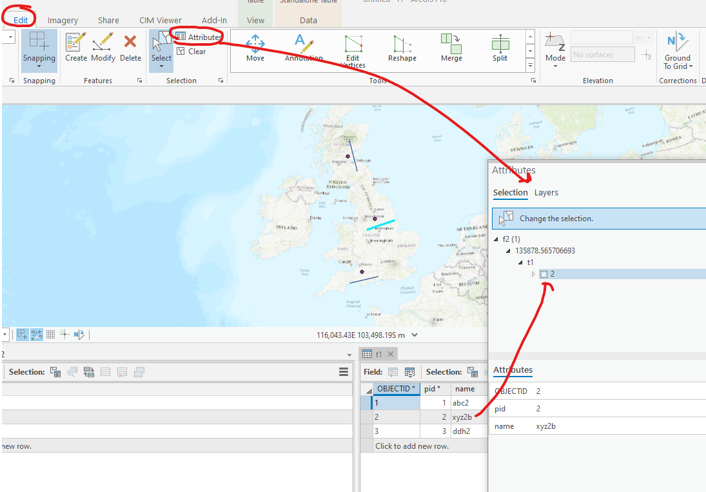This screenshot has height=492, width=706.
Task: Toggle point snapping in map status bar
Action: click(x=64, y=334)
